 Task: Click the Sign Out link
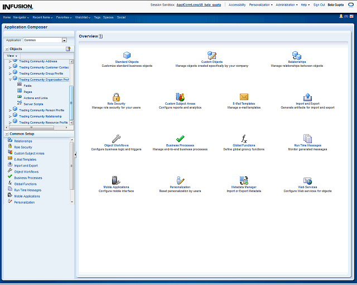319,4
